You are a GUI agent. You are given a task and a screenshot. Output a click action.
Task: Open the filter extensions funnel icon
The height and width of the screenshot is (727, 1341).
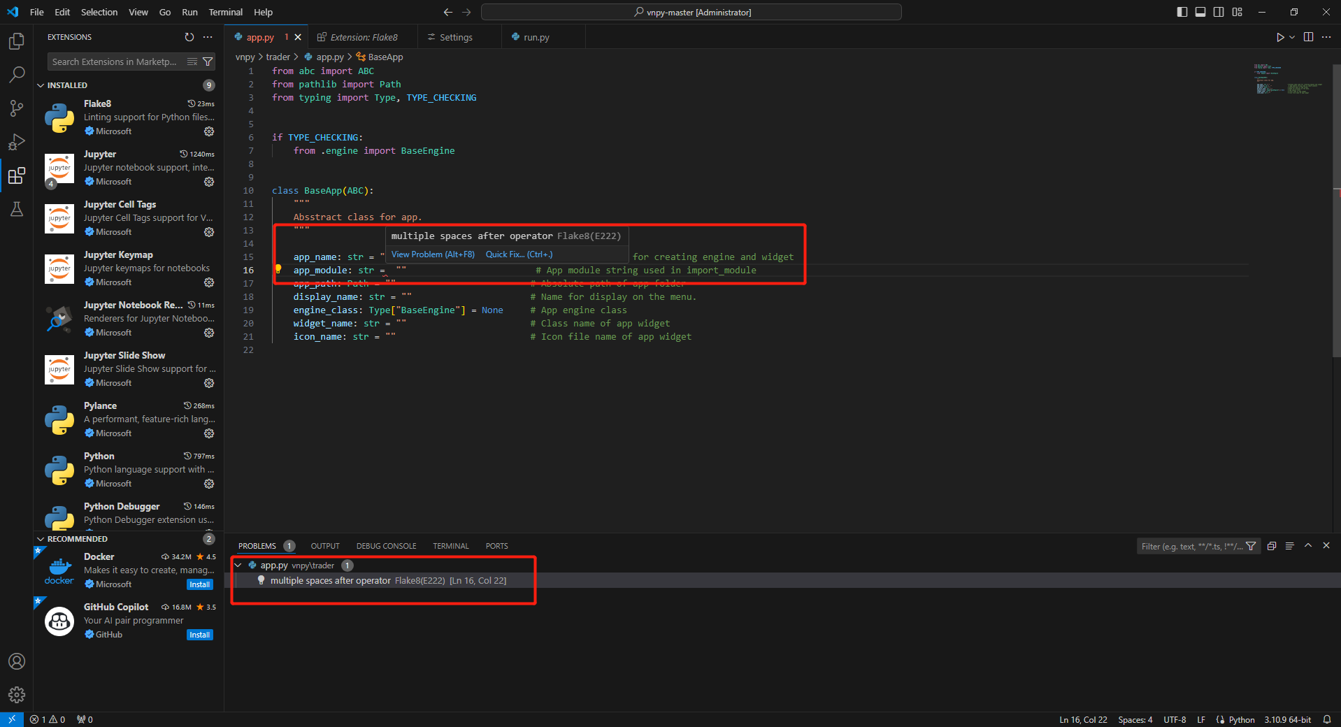[208, 62]
